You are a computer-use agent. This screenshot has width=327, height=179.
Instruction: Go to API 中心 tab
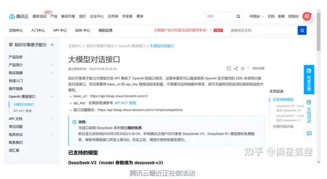click(x=60, y=30)
